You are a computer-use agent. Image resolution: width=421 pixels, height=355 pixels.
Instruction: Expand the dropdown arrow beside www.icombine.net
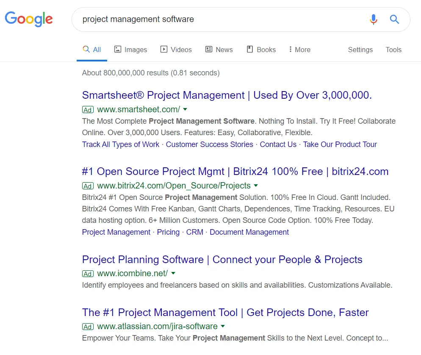tap(173, 273)
